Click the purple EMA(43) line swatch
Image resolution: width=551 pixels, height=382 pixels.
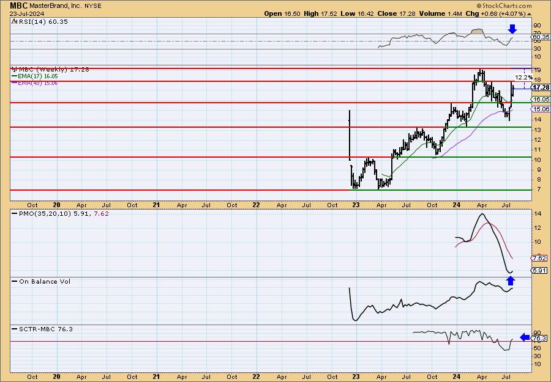pos(14,83)
